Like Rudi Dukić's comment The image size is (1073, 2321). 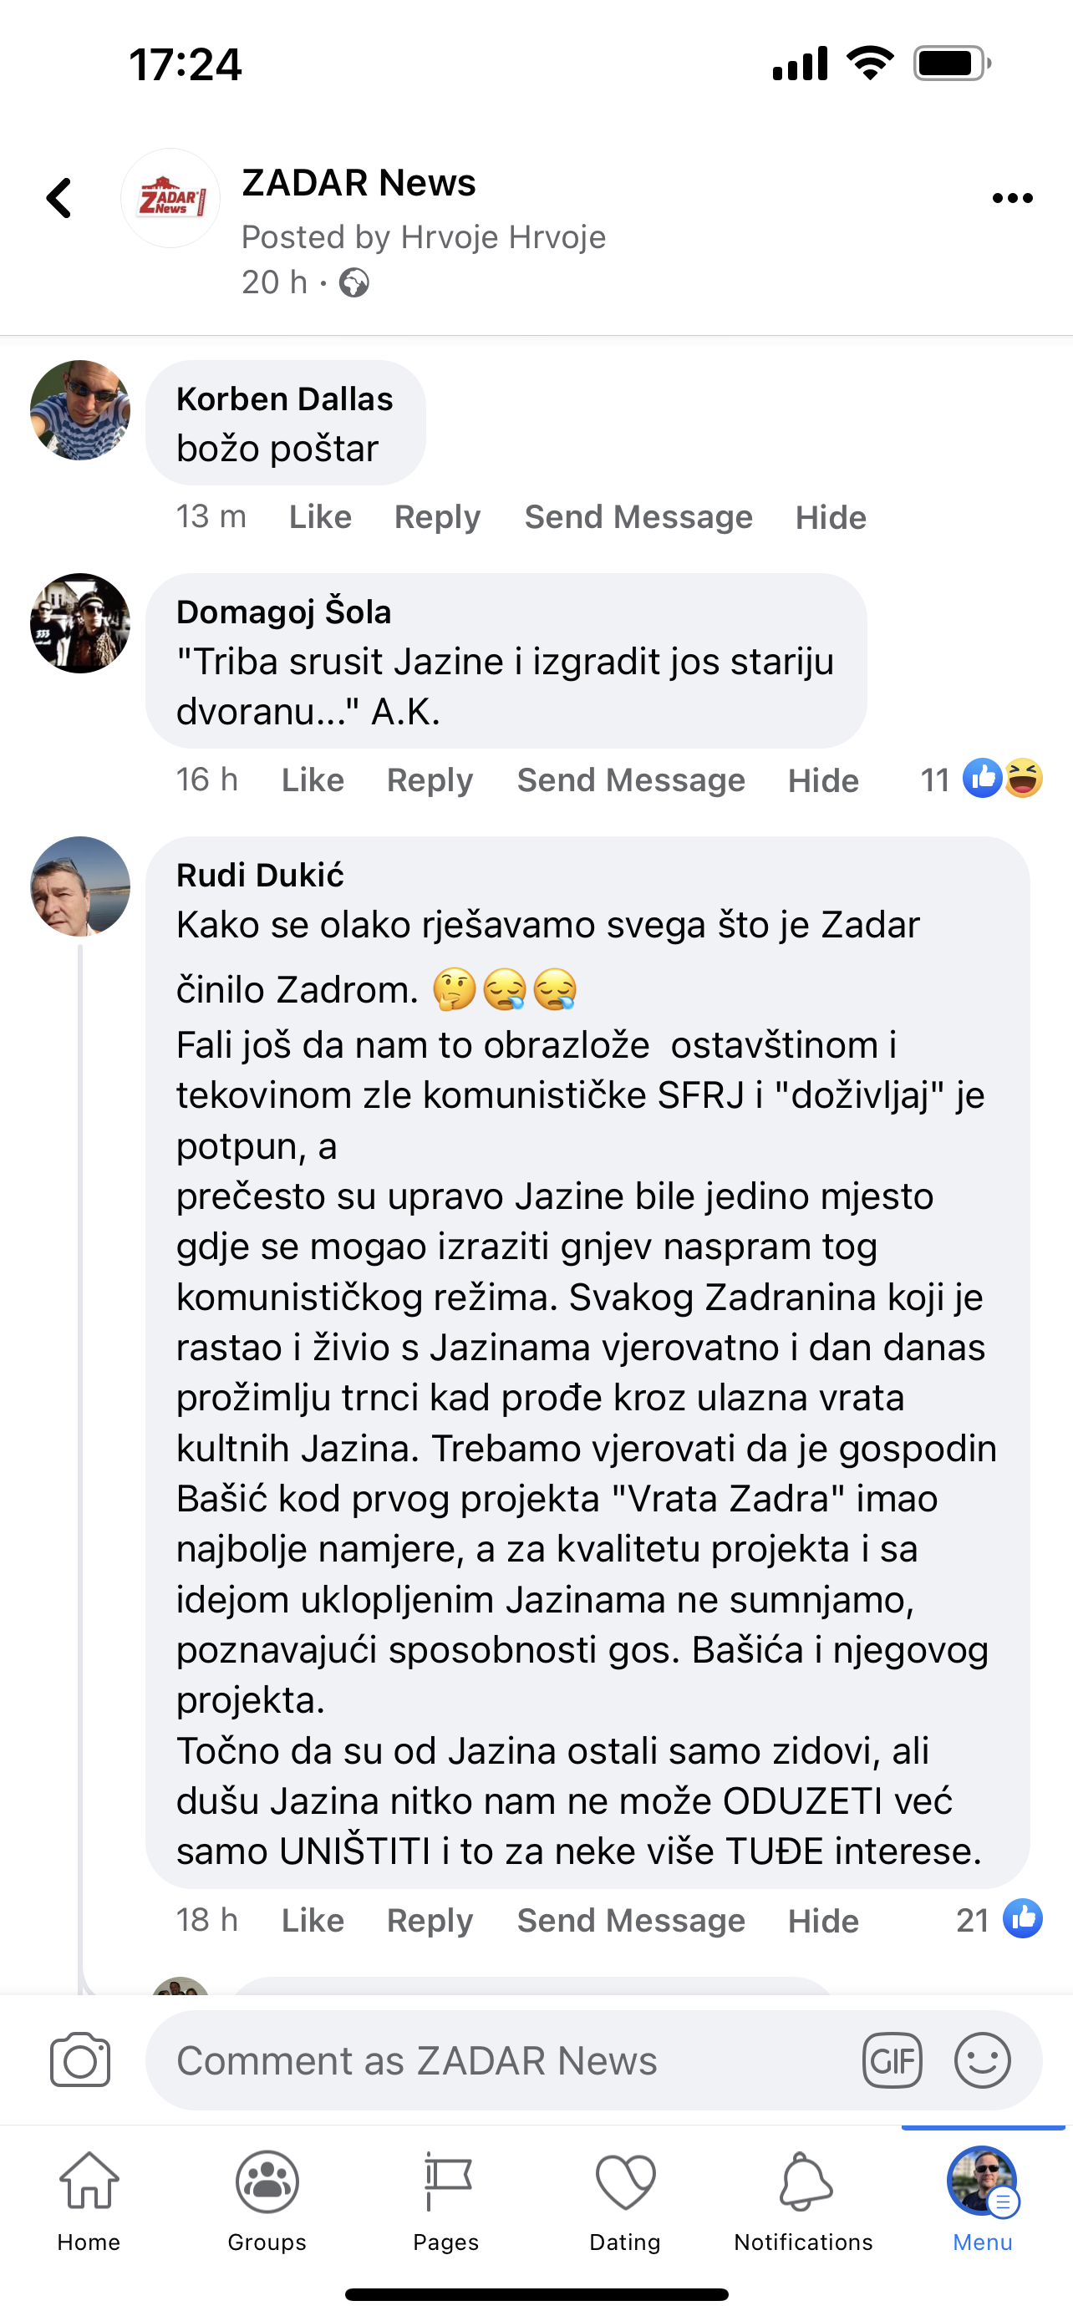pos(313,1920)
